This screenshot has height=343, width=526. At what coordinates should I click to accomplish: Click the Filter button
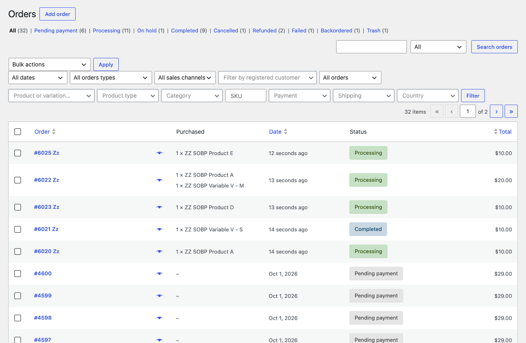tap(473, 96)
